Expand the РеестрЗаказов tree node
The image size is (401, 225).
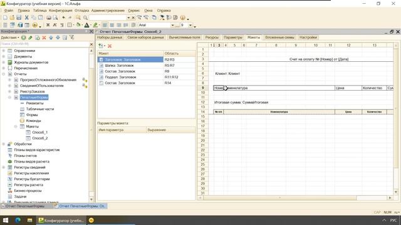point(10,92)
